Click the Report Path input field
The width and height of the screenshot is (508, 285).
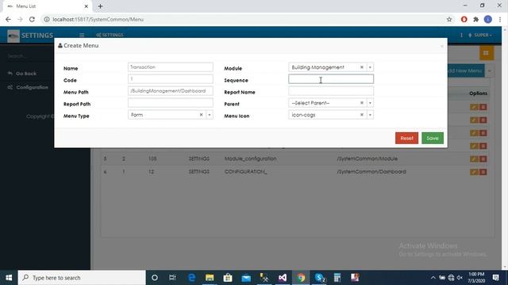(x=171, y=103)
